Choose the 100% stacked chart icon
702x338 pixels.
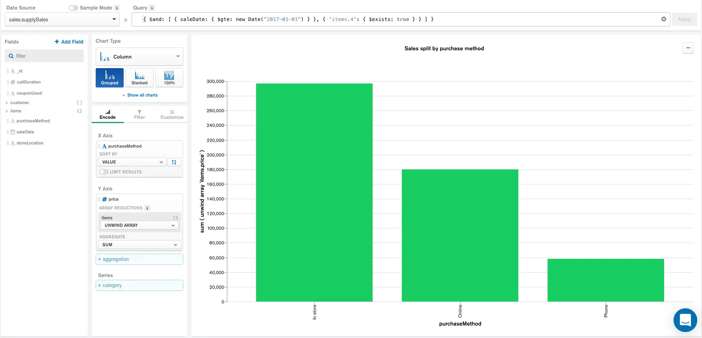point(169,78)
